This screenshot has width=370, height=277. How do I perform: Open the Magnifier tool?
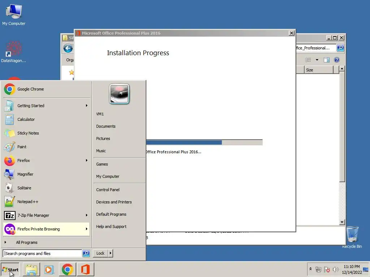(x=46, y=174)
